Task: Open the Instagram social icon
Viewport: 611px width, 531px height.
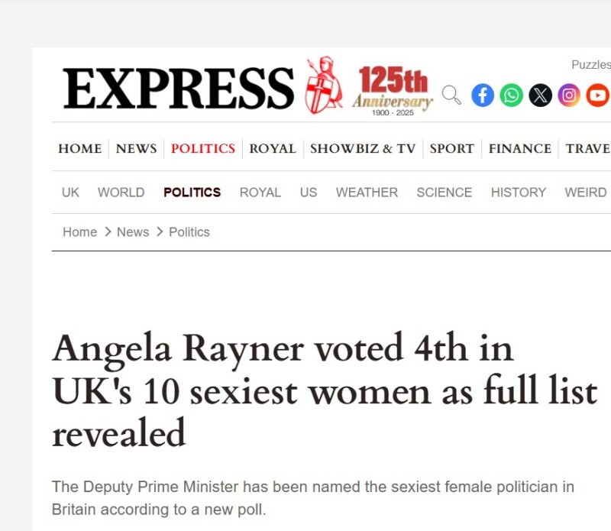Action: (x=569, y=95)
